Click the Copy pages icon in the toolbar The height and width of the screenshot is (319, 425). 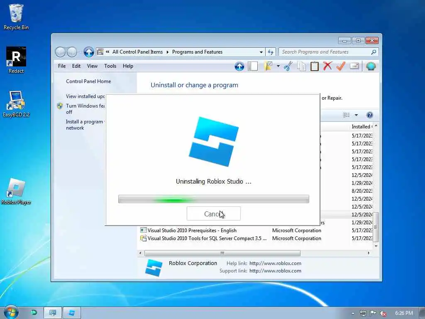[x=301, y=66]
